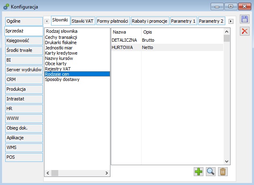Click dictionary list horizontal scrollbar left arrow

pyautogui.click(x=48, y=173)
